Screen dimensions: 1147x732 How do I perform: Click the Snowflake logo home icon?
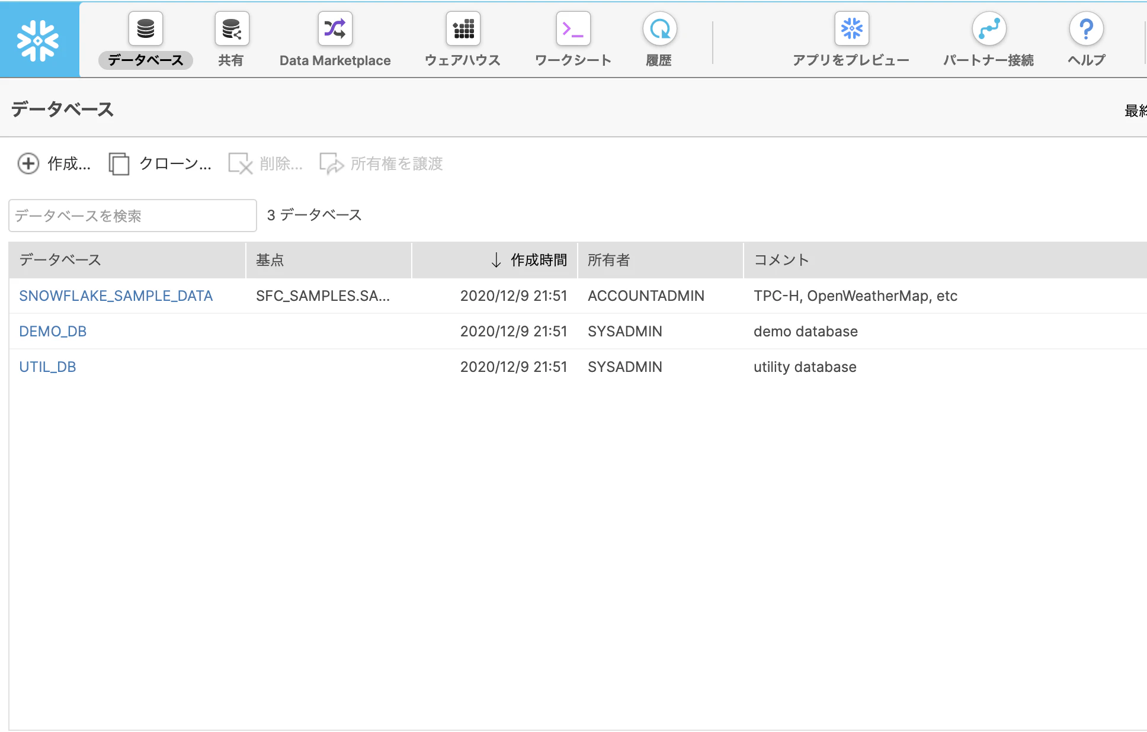(39, 40)
